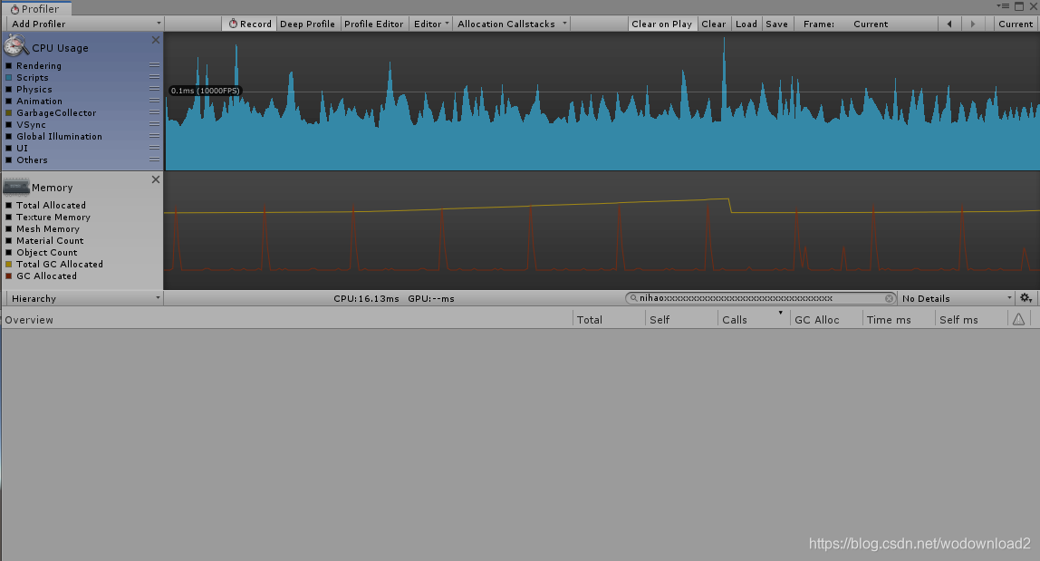Sort by the Time ms column
Viewport: 1040px width, 561px height.
click(x=899, y=319)
